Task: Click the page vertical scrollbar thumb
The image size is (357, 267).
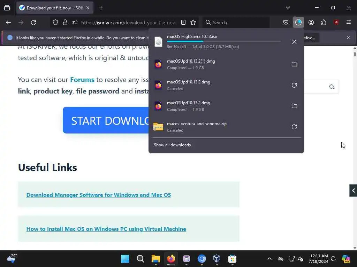Action: coord(355,54)
